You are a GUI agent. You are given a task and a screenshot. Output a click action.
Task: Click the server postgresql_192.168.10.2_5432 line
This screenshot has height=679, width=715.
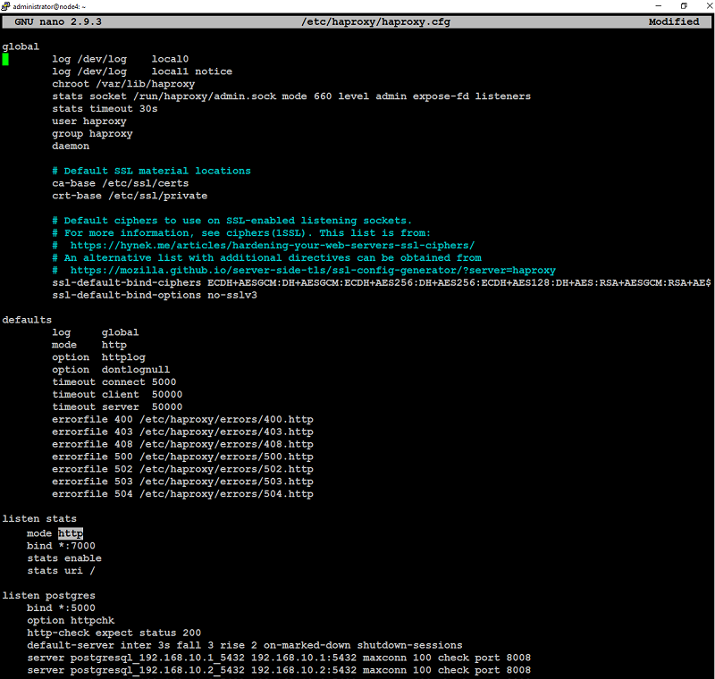(279, 670)
